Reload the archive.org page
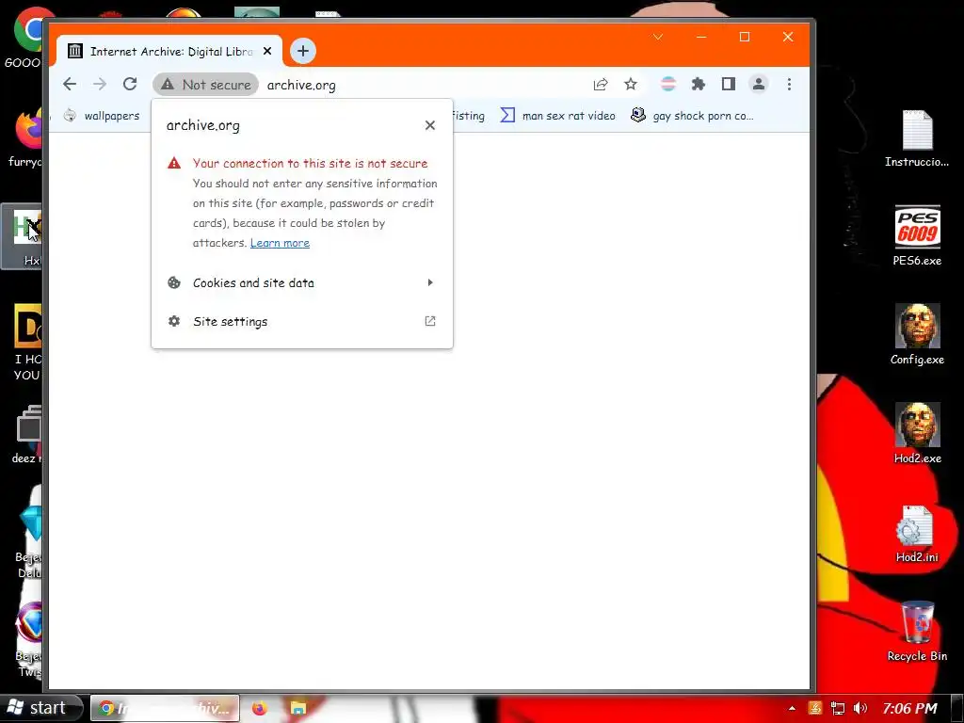The height and width of the screenshot is (723, 964). 130,84
